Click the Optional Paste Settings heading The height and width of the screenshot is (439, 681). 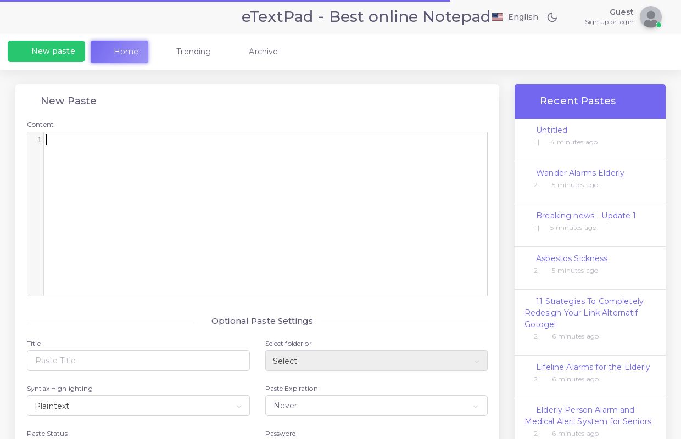click(x=262, y=321)
